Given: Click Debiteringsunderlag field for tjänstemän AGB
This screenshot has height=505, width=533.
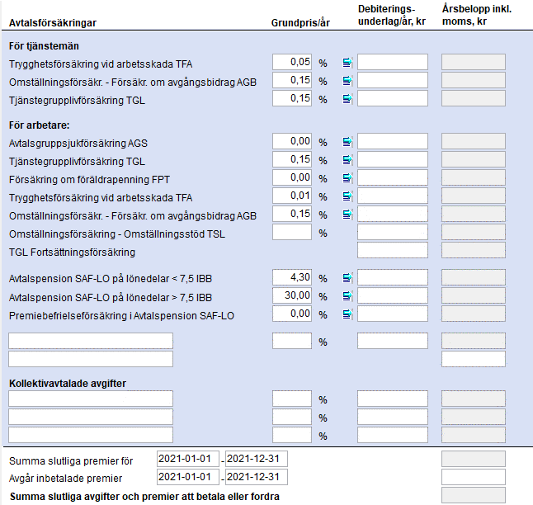Looking at the screenshot, I should pyautogui.click(x=393, y=80).
